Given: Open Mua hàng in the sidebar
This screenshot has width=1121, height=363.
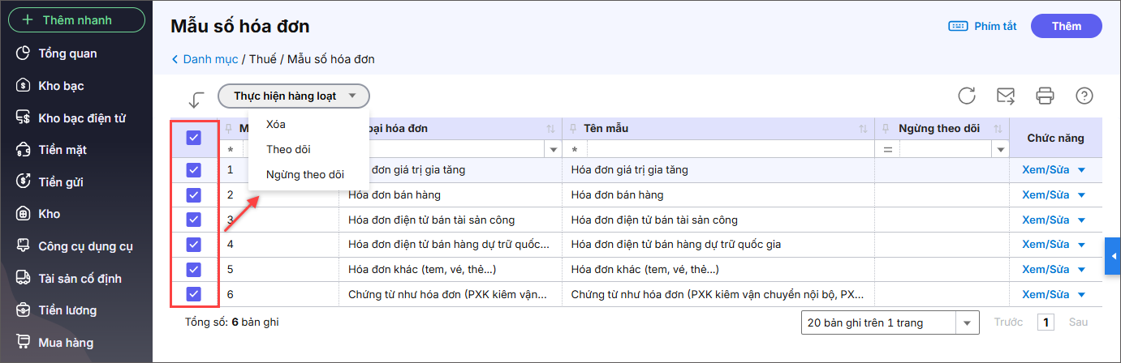Looking at the screenshot, I should click(x=66, y=342).
